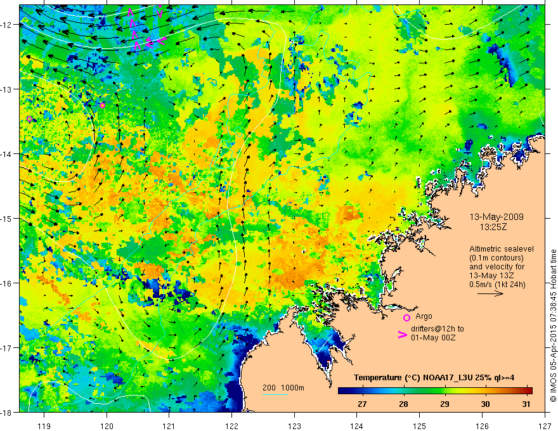Click the '200 1000m' bathymetry label

tap(283, 388)
